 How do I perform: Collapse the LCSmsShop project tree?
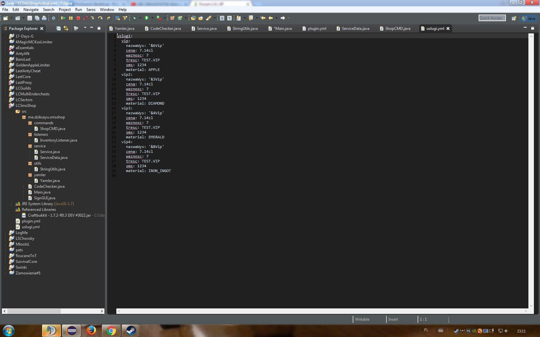[6, 106]
